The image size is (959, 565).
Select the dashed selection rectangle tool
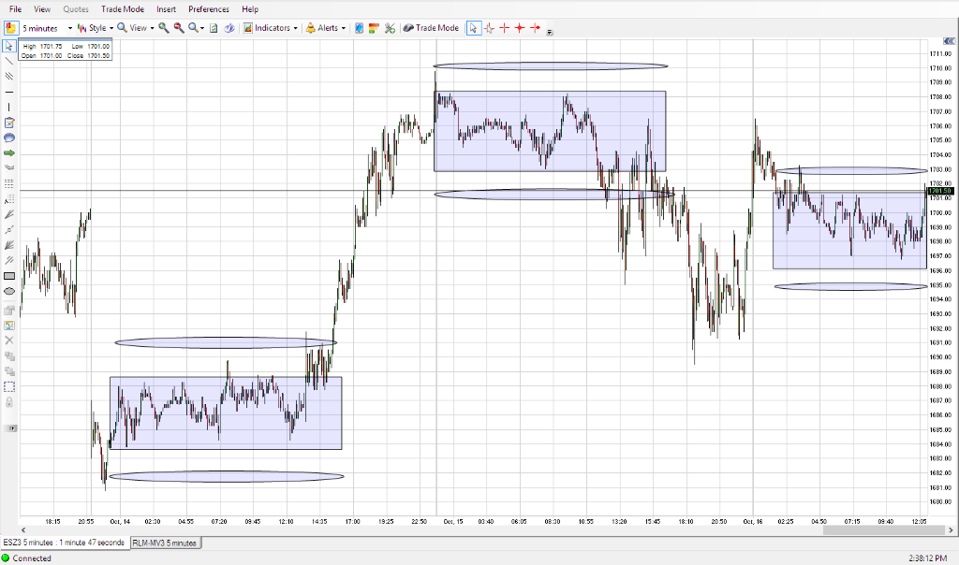tap(9, 386)
